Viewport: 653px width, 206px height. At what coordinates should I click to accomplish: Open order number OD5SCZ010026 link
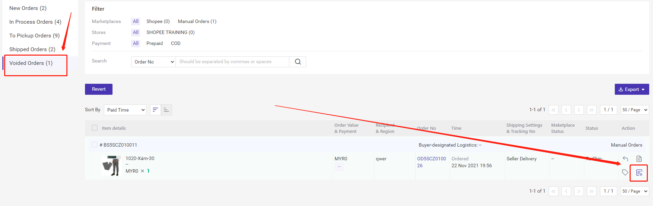tap(431, 162)
